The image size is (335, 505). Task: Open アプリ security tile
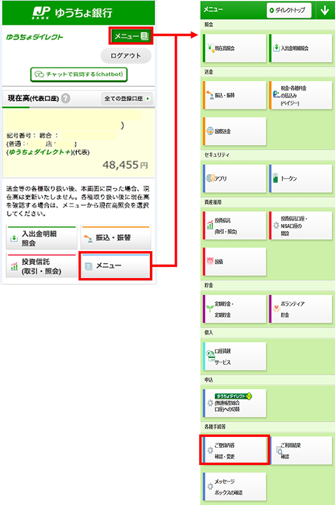pyautogui.click(x=235, y=179)
